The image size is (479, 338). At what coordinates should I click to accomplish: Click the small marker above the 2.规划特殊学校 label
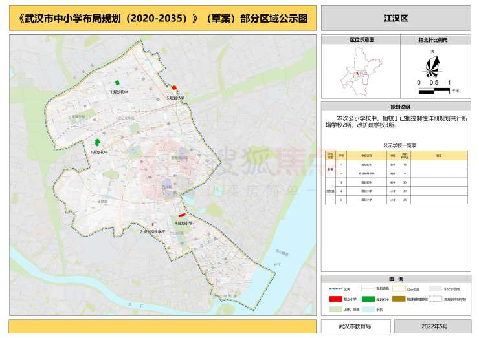click(153, 224)
